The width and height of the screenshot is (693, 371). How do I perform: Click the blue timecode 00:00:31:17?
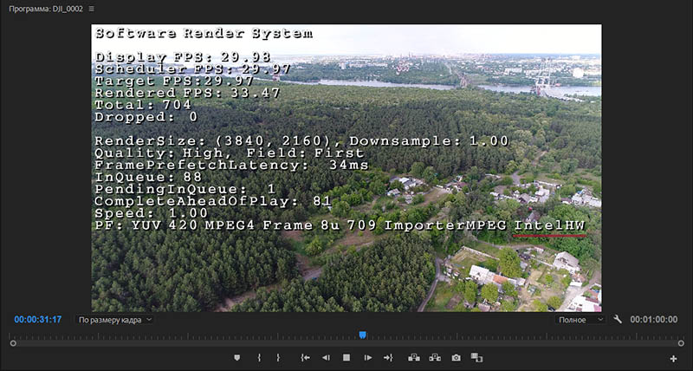point(37,319)
